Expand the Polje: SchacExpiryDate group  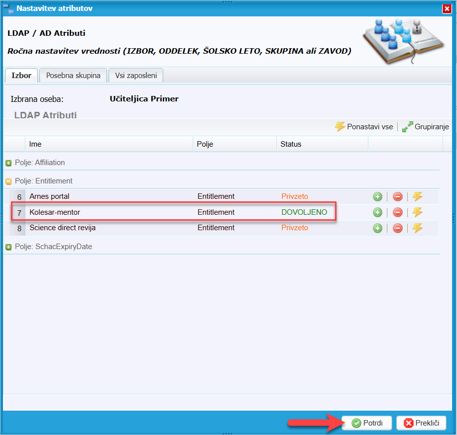coord(8,247)
